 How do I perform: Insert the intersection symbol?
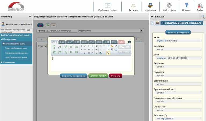[x=93, y=53]
